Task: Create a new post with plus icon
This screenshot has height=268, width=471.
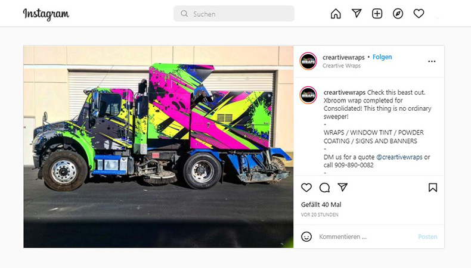Action: pos(377,14)
